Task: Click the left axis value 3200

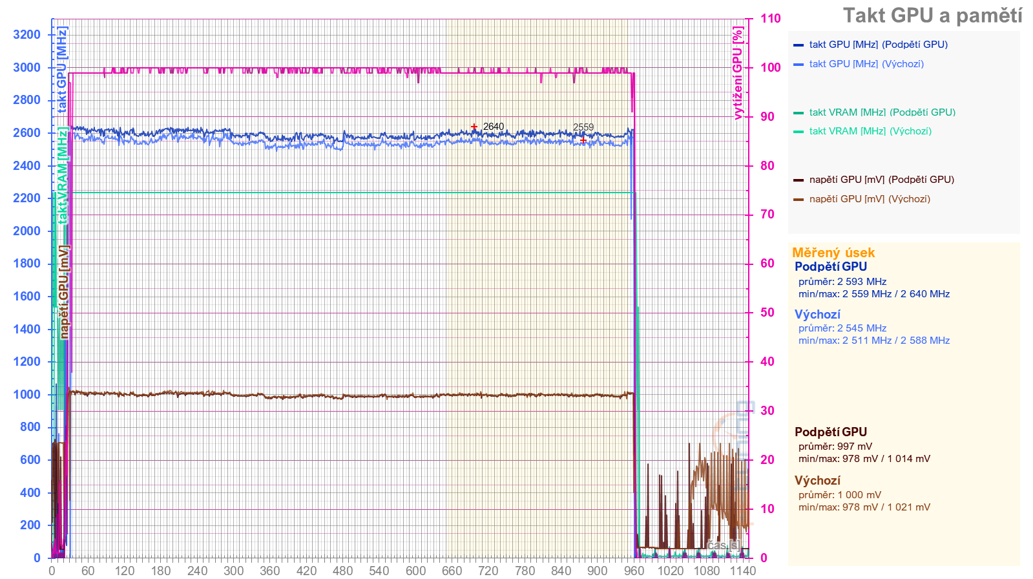Action: [26, 35]
